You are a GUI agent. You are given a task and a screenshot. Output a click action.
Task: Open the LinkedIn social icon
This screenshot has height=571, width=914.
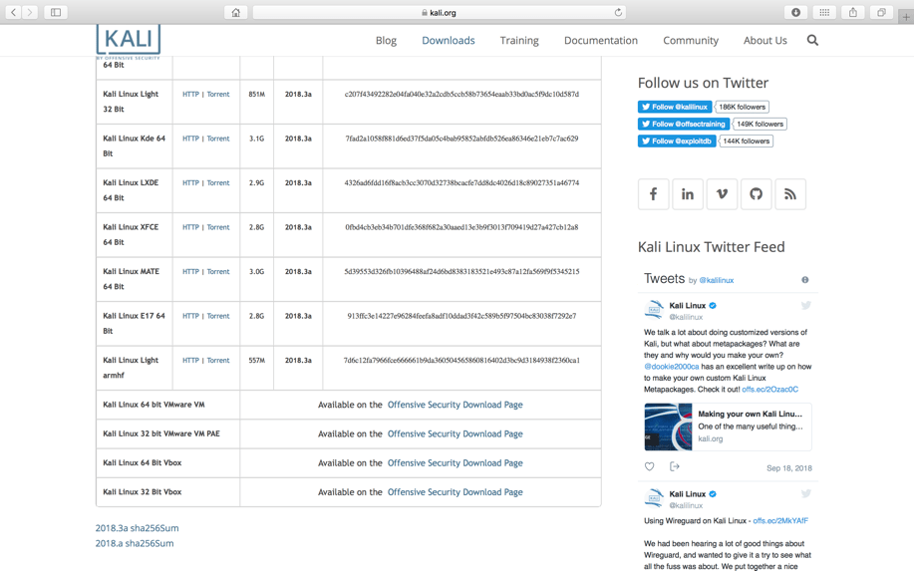coord(688,194)
